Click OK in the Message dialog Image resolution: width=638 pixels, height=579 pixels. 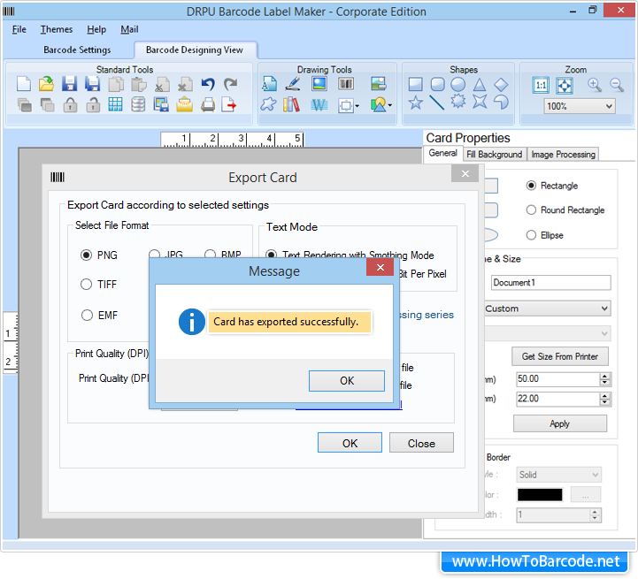coord(347,381)
